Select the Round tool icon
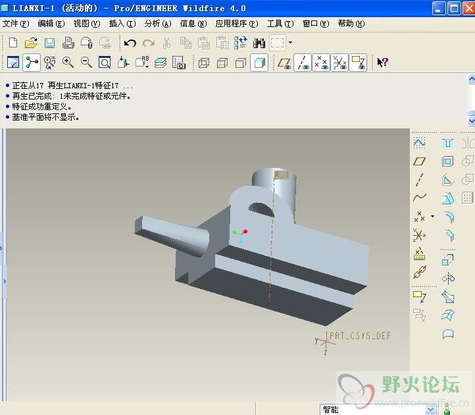 (x=448, y=217)
